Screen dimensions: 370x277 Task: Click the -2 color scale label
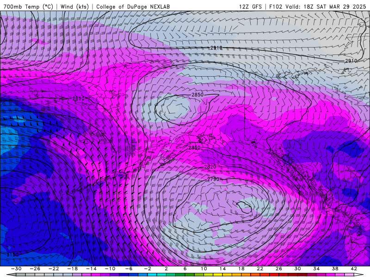(x=147, y=269)
